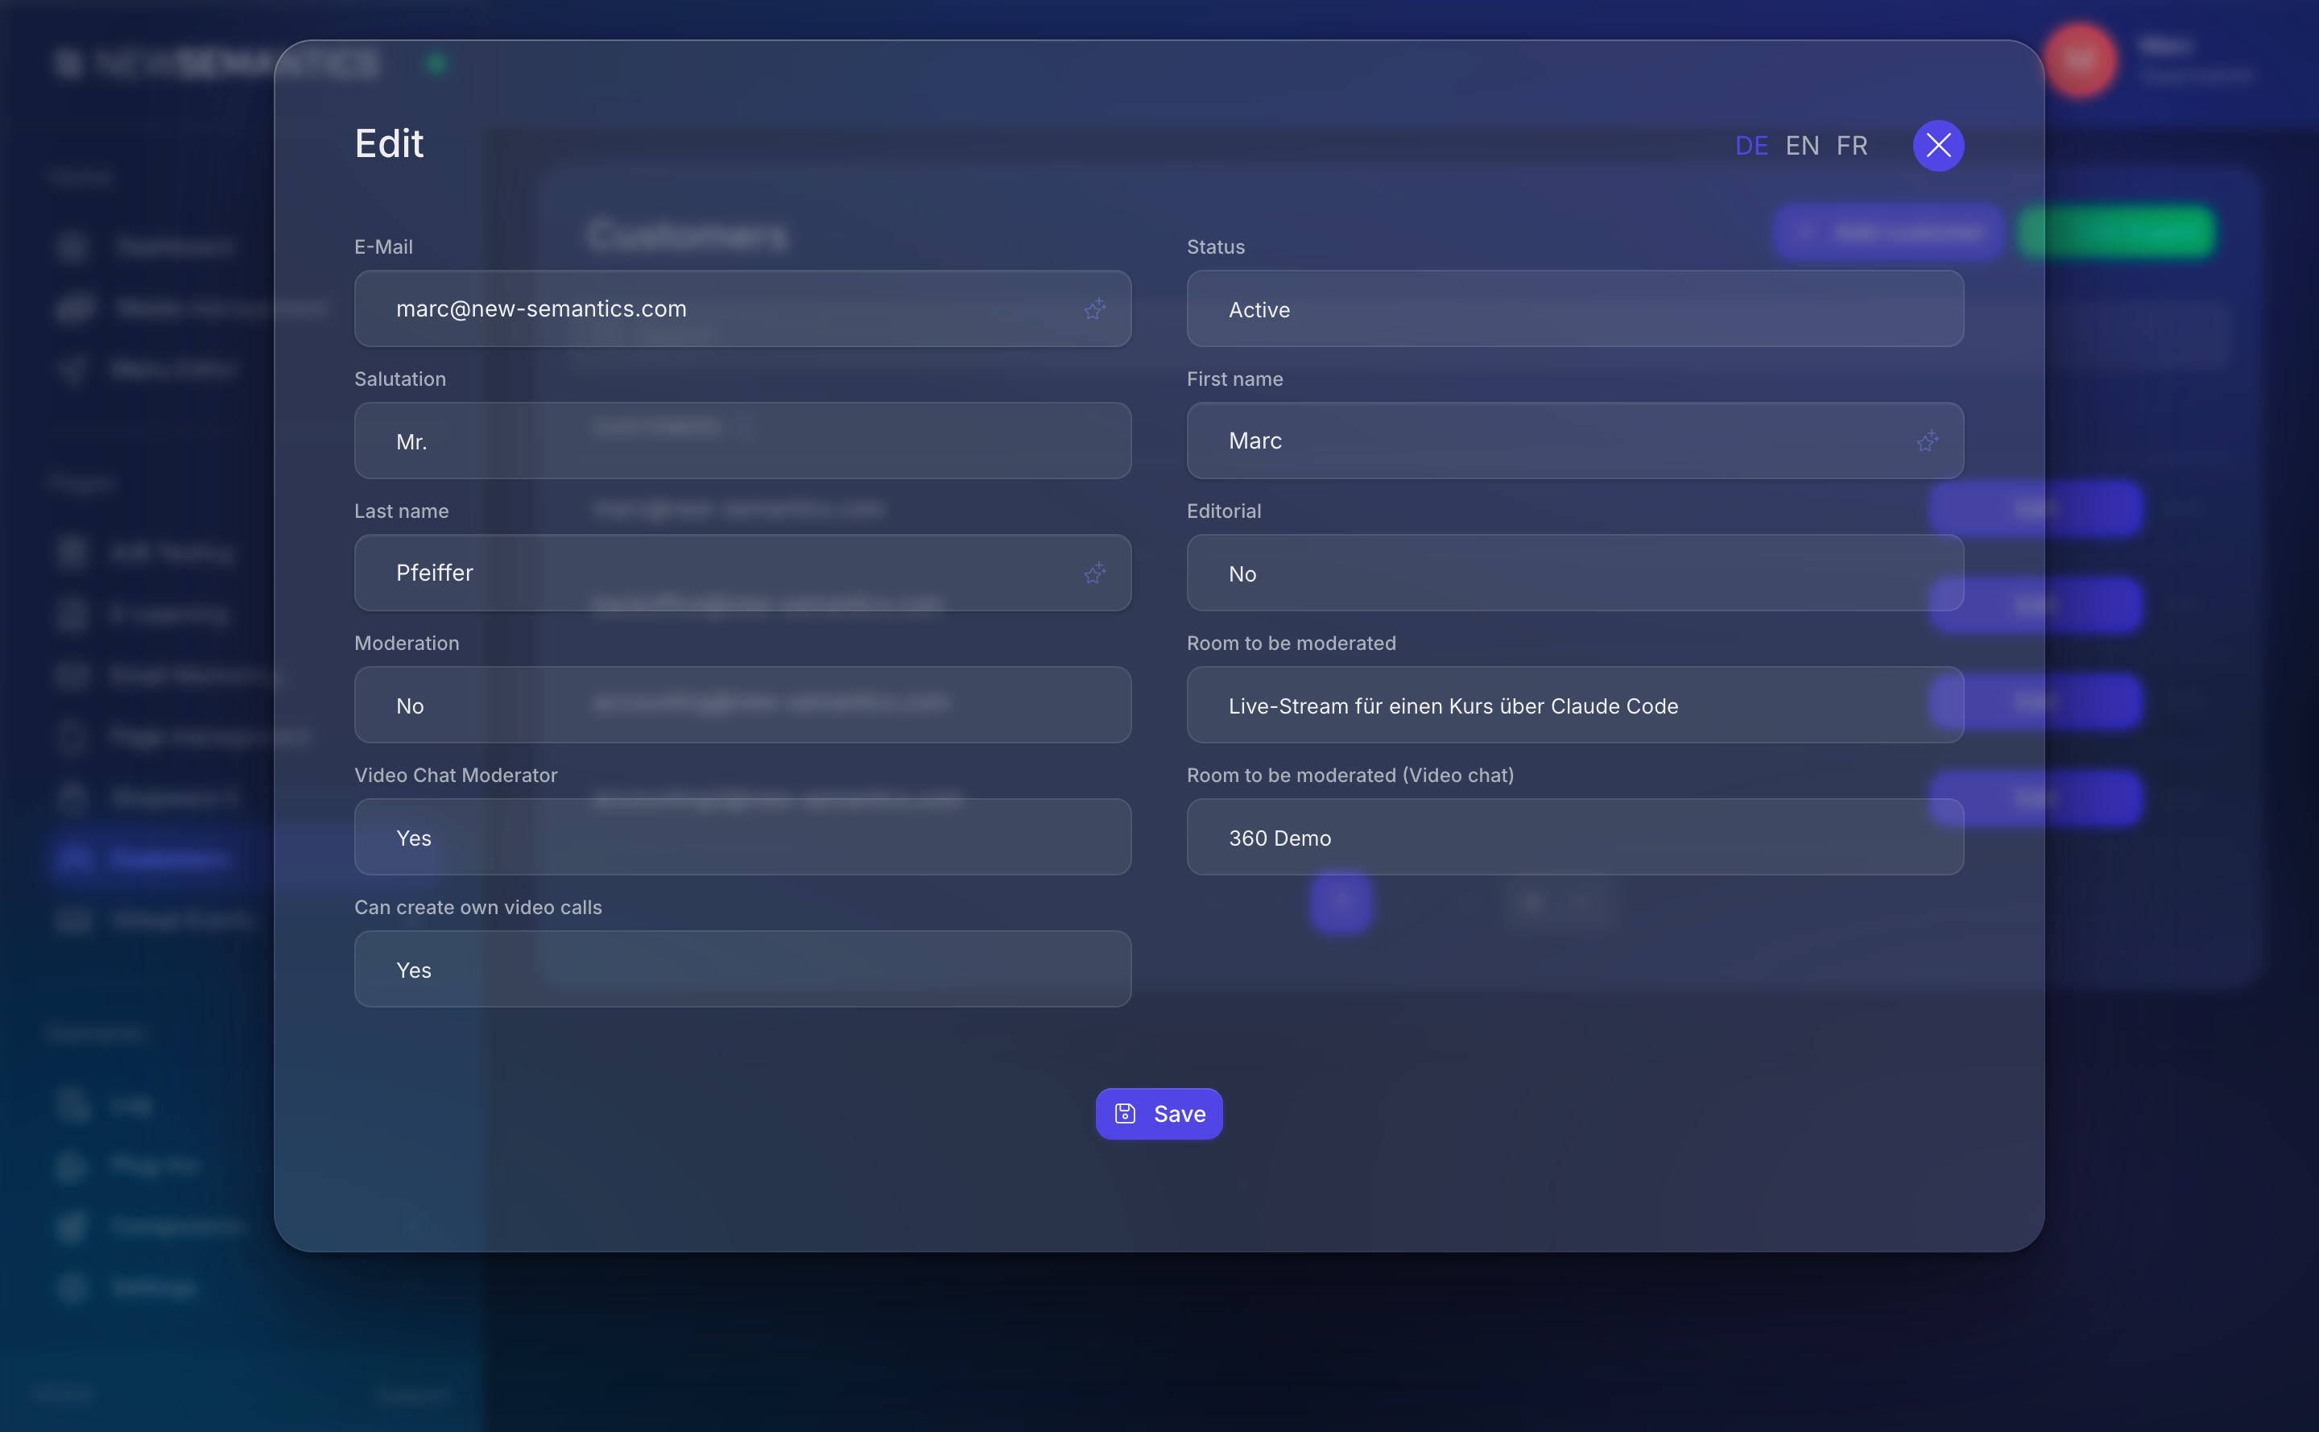Open the Salutation dropdown showing Mr.
The height and width of the screenshot is (1432, 2319).
(742, 441)
